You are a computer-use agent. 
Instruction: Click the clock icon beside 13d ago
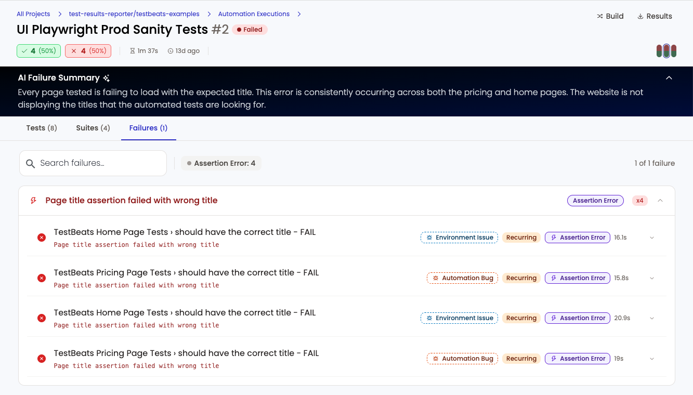[x=171, y=51]
